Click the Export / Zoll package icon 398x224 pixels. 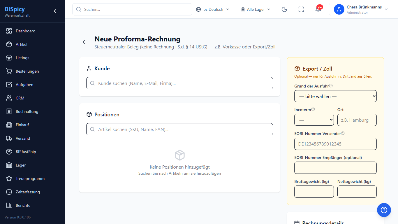pos(297,69)
